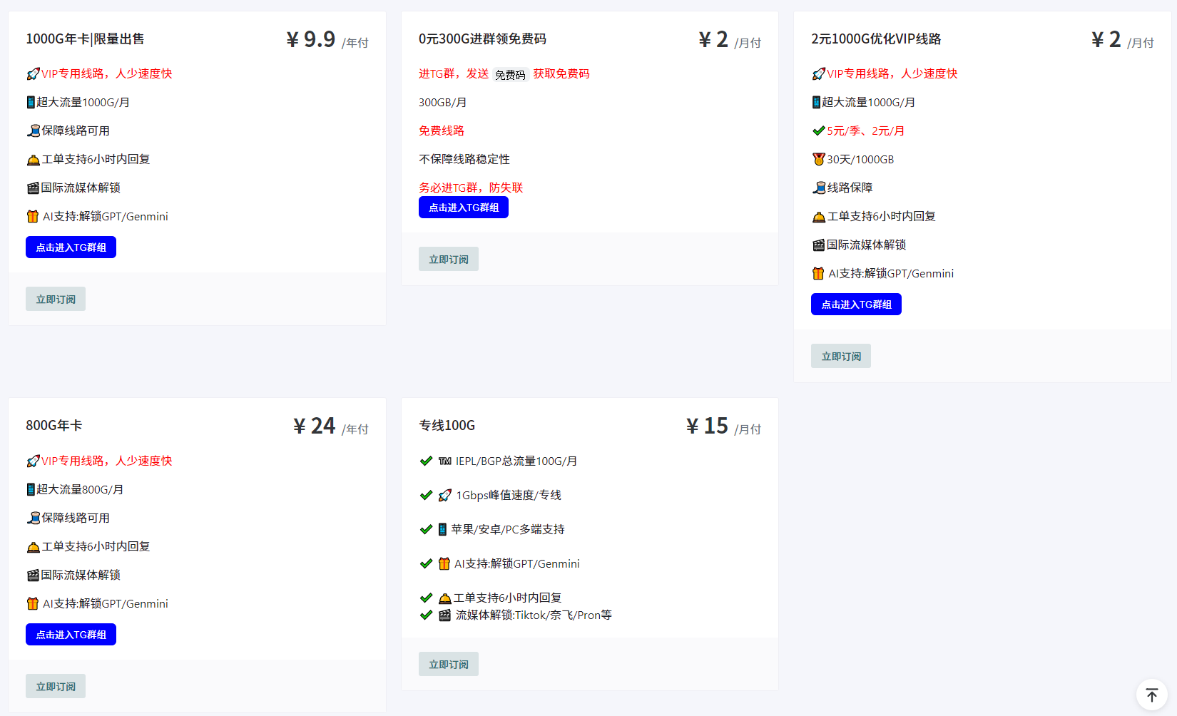Click the bell icon in 2元1000G plan
This screenshot has width=1177, height=716.
point(818,217)
